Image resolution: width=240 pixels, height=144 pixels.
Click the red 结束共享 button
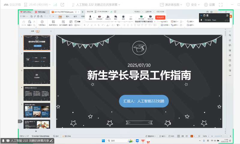point(160,17)
